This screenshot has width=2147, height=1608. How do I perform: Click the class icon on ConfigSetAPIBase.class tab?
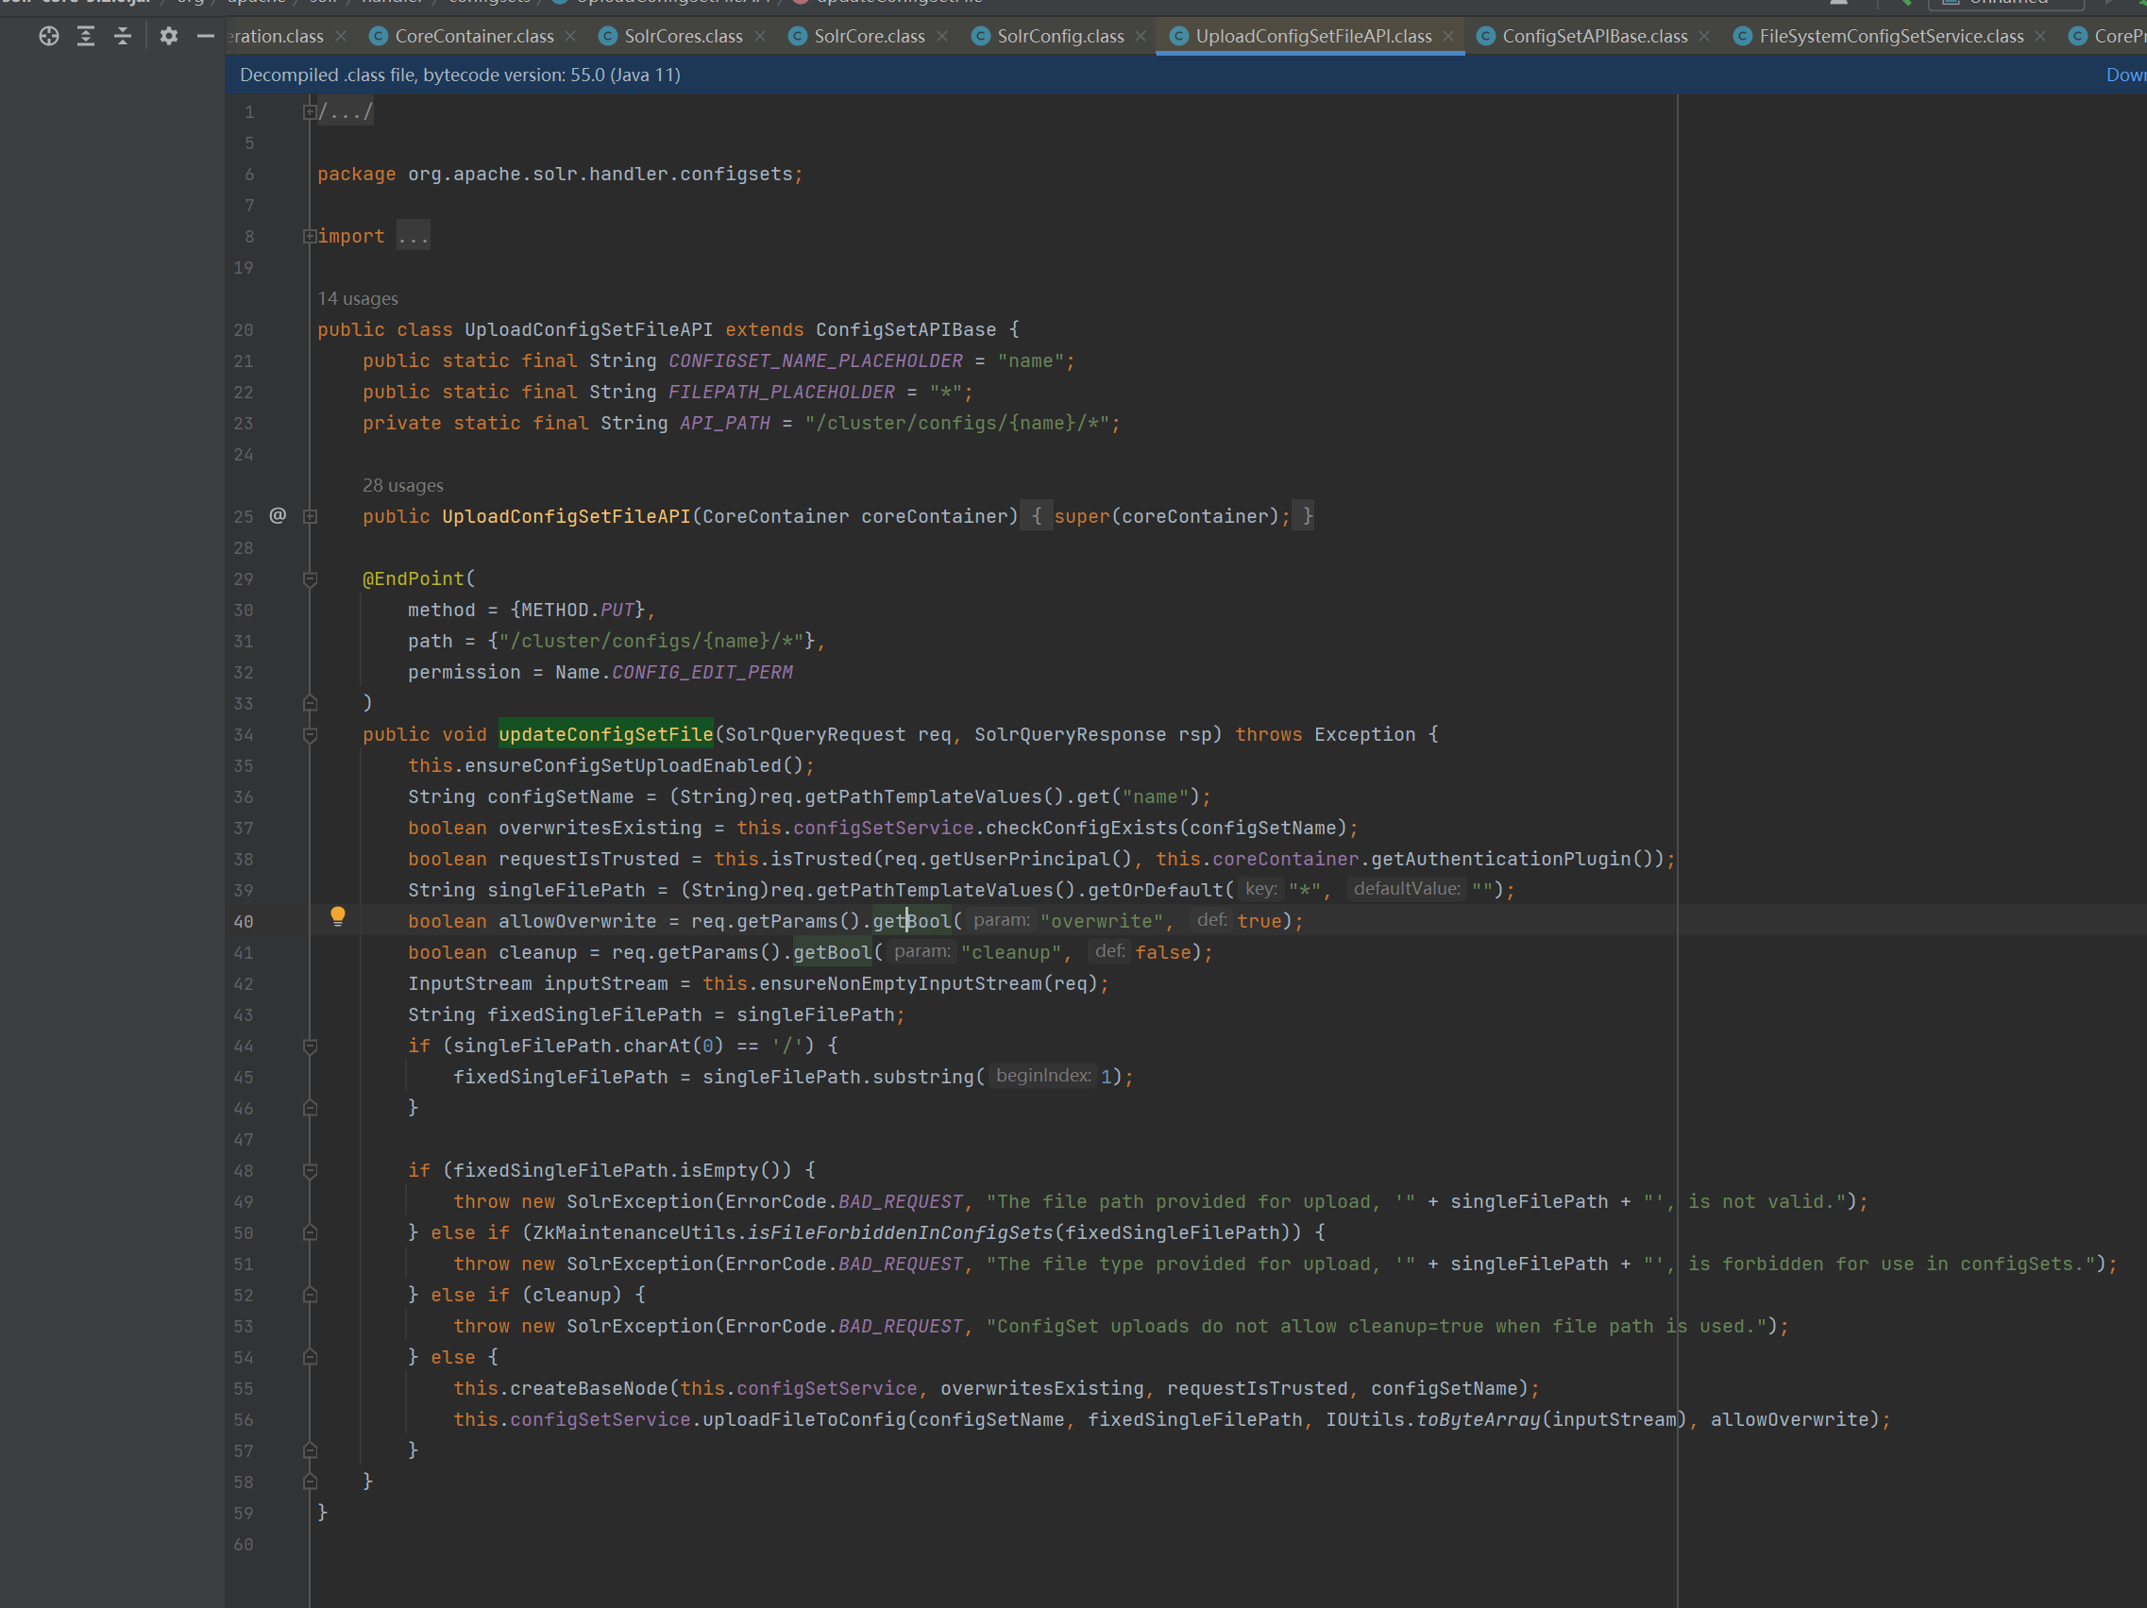(1485, 36)
